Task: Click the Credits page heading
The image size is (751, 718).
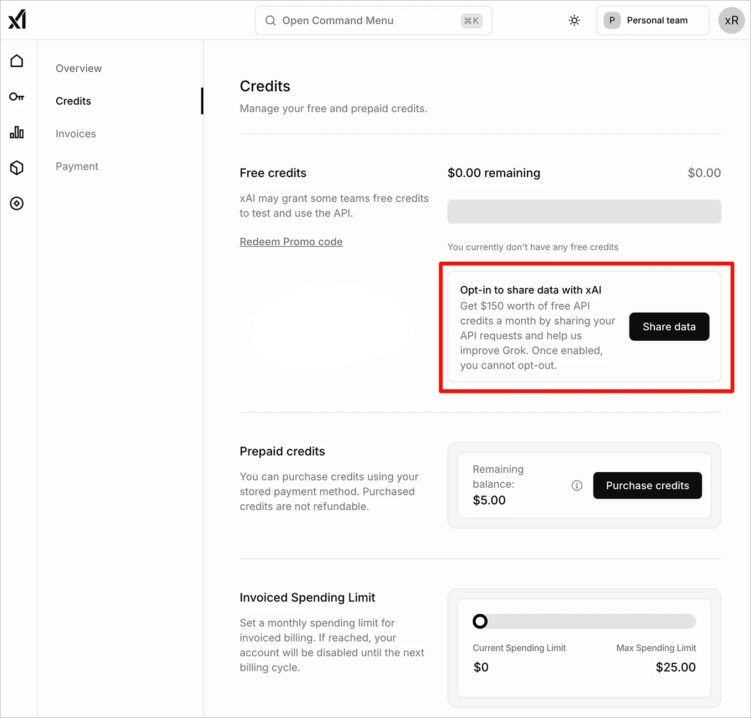Action: [265, 86]
